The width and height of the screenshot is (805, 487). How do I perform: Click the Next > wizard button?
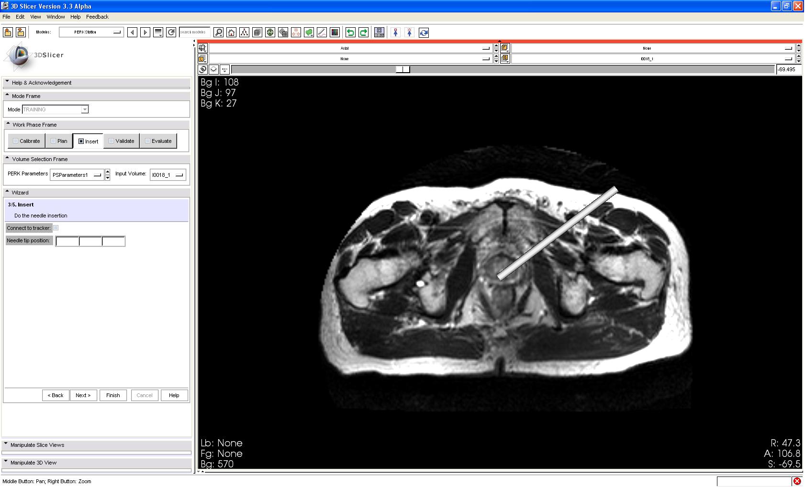coord(83,395)
